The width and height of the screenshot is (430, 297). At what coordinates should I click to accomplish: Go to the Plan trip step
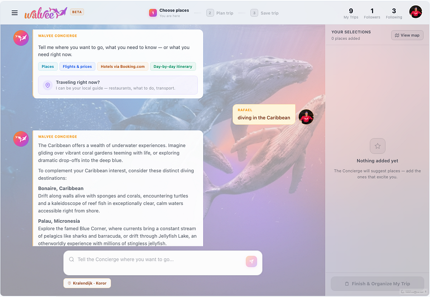220,13
